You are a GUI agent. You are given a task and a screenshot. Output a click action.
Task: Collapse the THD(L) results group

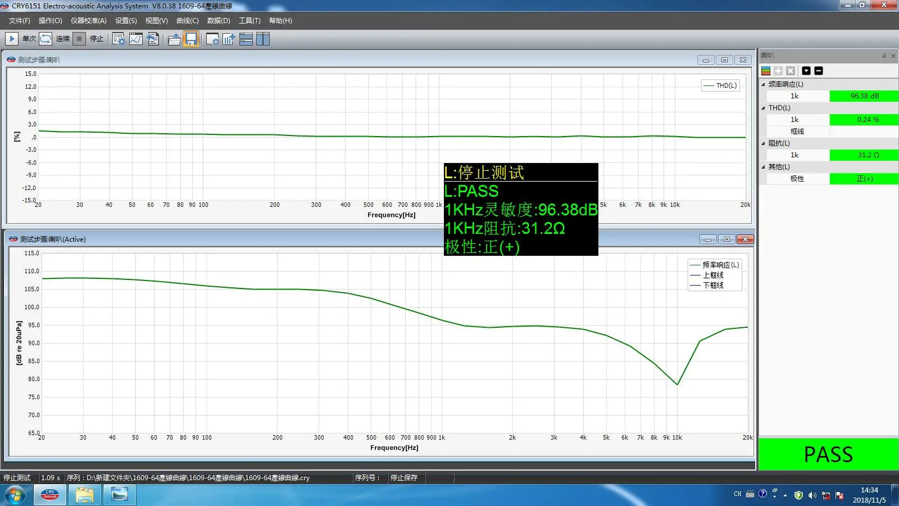pos(763,108)
